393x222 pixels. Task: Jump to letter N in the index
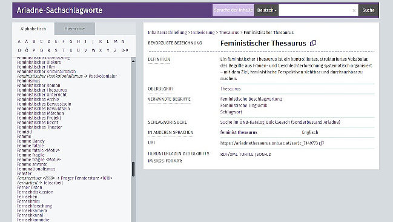click(123, 42)
